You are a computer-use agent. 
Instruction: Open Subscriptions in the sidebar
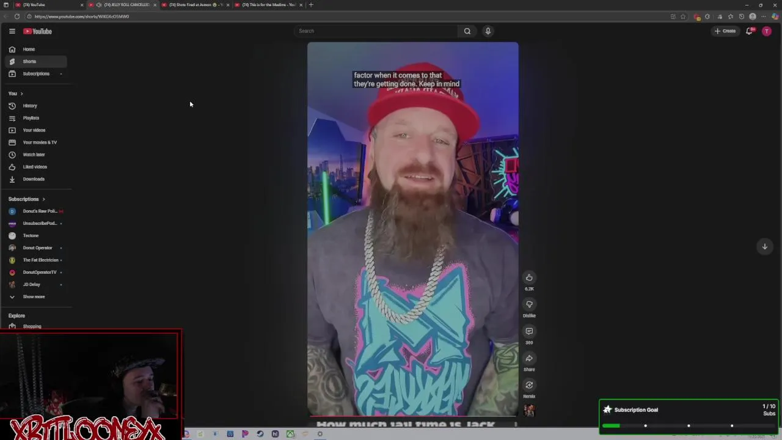point(36,73)
